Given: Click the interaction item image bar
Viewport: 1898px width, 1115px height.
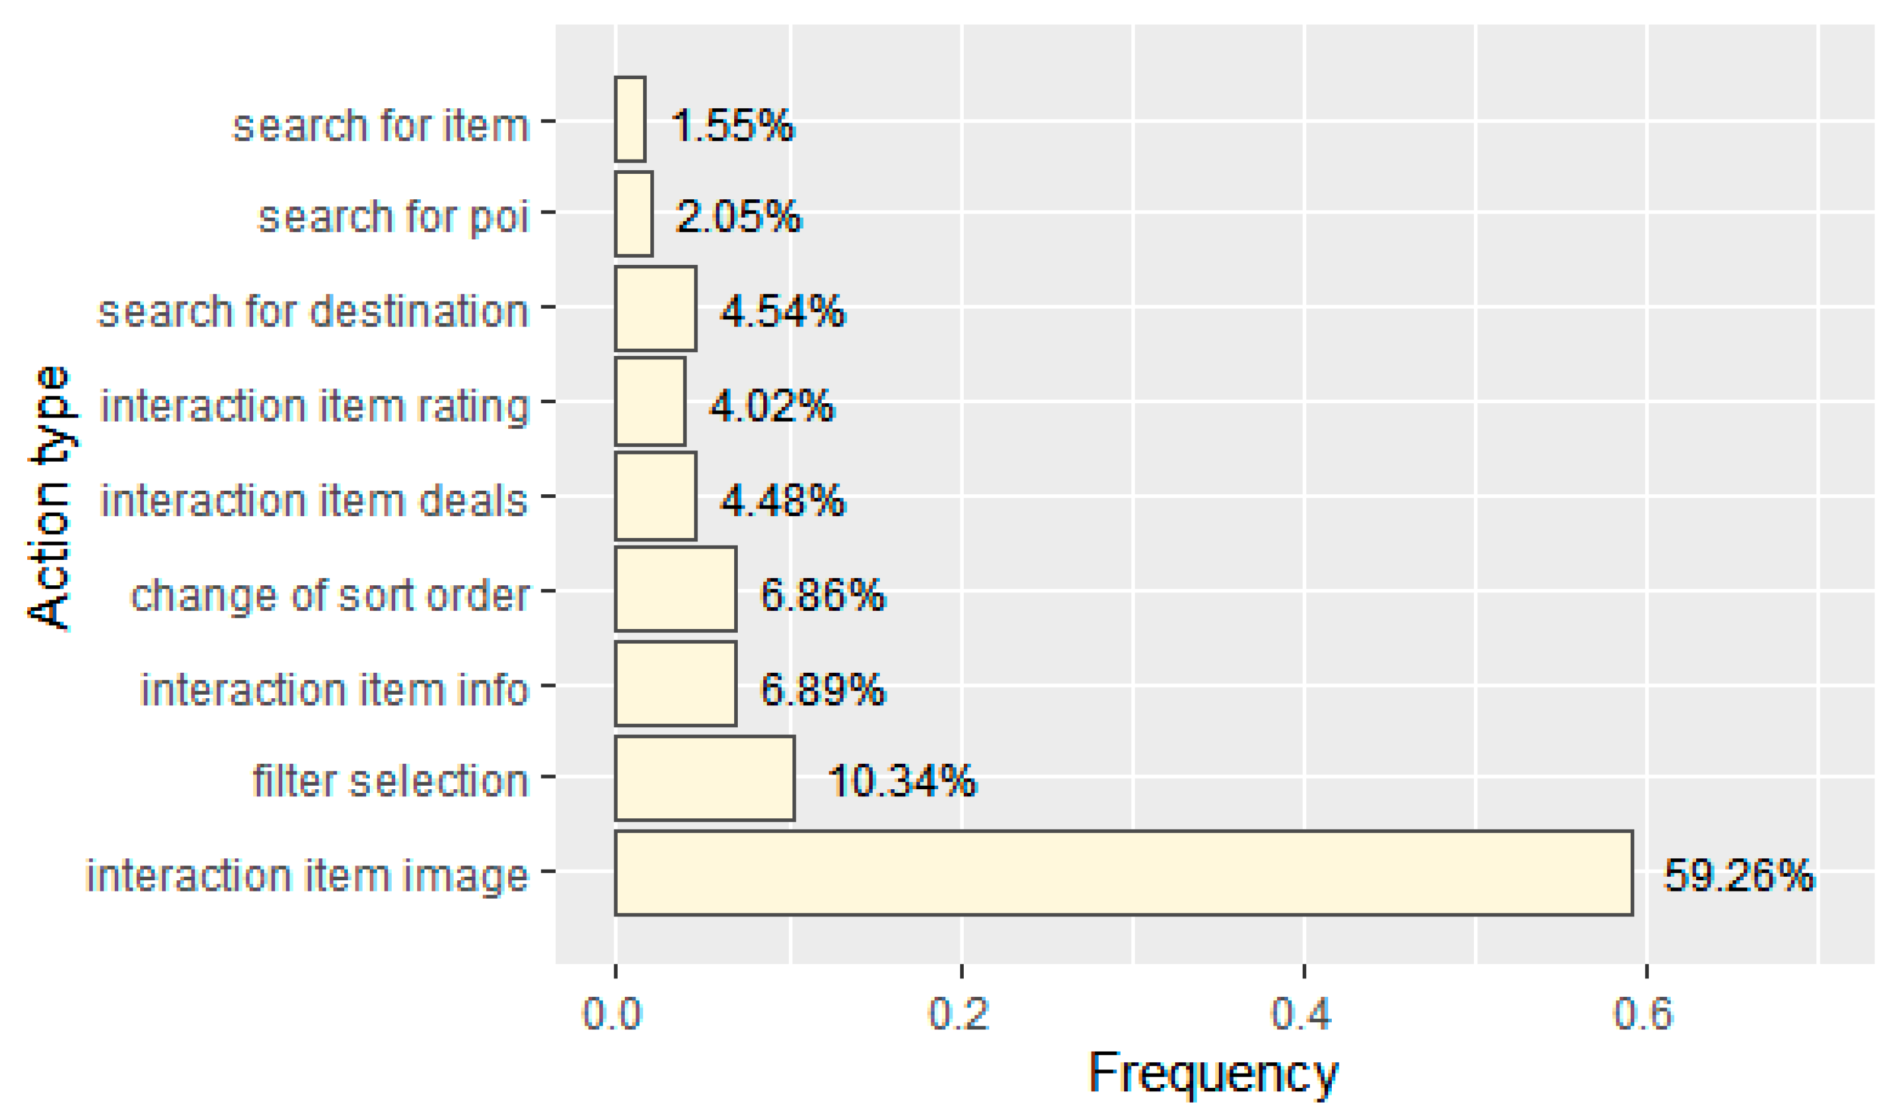Looking at the screenshot, I should (x=1123, y=873).
